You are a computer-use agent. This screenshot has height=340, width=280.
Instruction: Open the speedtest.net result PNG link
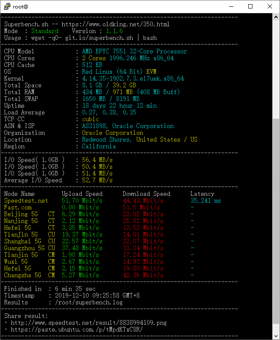[89, 323]
